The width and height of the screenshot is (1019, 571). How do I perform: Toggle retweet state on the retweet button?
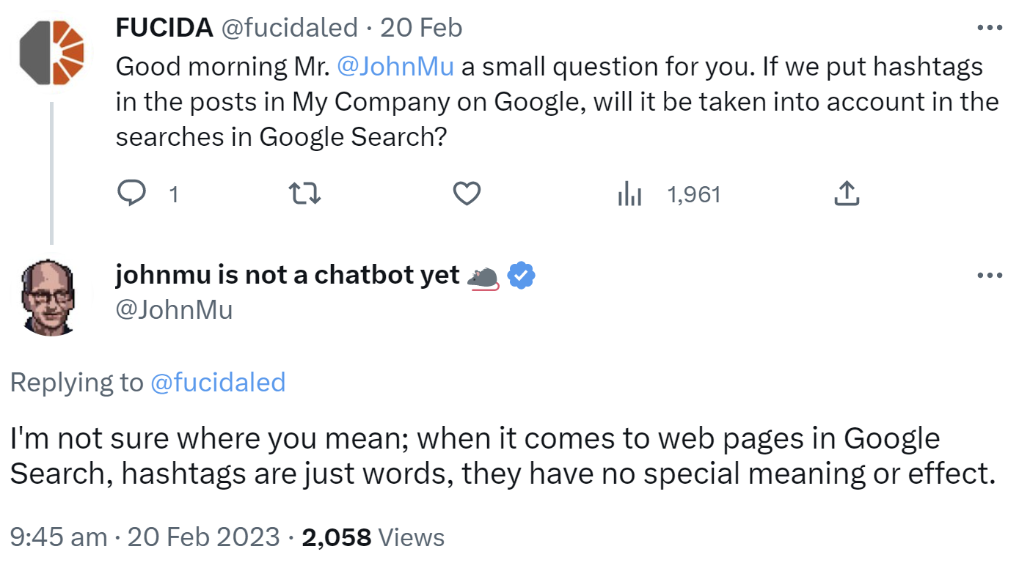tap(304, 194)
